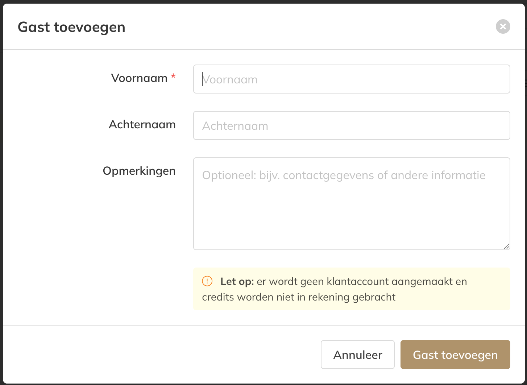Viewport: 527px width, 385px height.
Task: Close the Gast toevoegen dialog with the X icon
Action: point(503,26)
